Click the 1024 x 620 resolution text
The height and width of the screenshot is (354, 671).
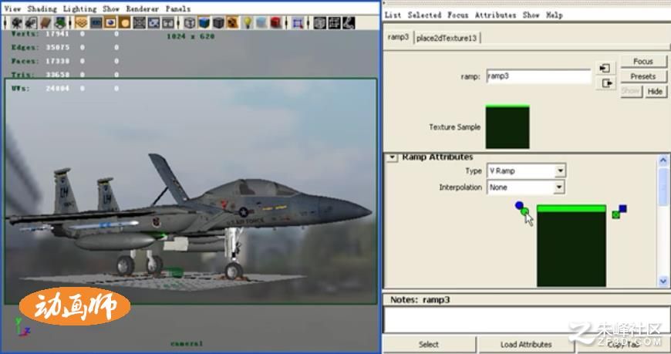[191, 36]
